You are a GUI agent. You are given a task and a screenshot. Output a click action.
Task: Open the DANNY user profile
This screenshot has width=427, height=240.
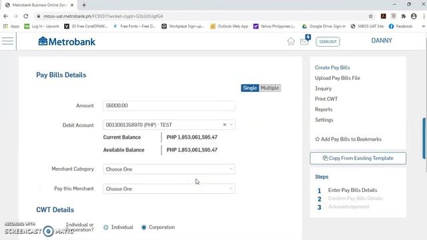coord(382,41)
